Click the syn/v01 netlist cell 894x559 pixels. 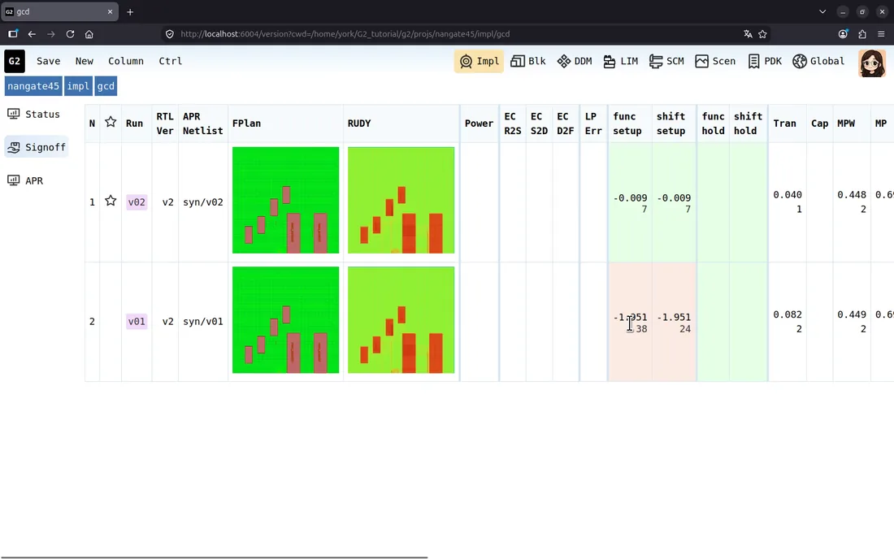(203, 322)
